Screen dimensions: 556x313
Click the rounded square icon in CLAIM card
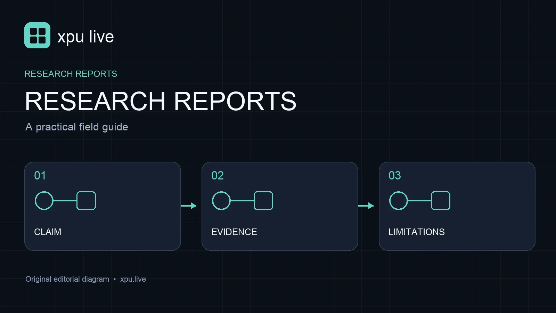point(86,201)
